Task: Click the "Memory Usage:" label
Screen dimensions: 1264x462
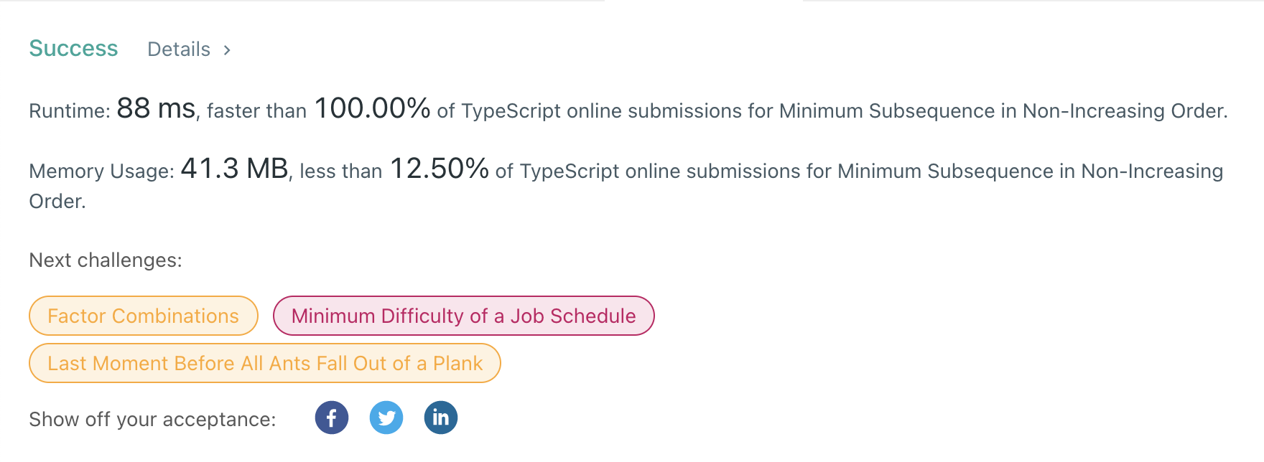Action: coord(101,171)
